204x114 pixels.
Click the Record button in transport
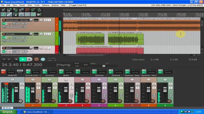[36, 59]
